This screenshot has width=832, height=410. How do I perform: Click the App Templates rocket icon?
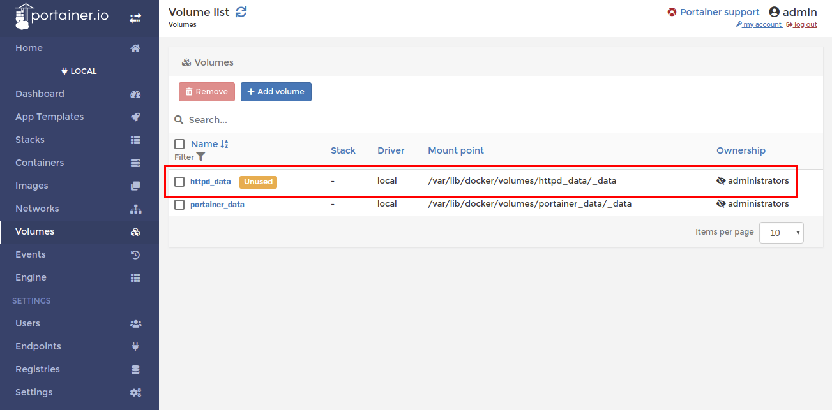click(x=135, y=117)
